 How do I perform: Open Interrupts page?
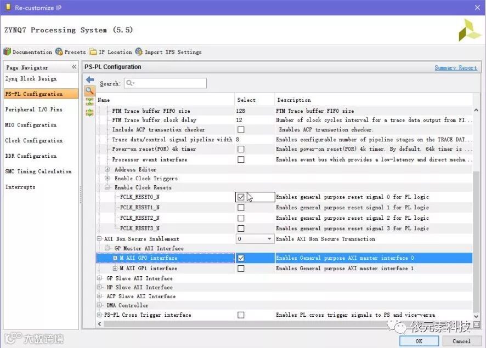tap(20, 187)
